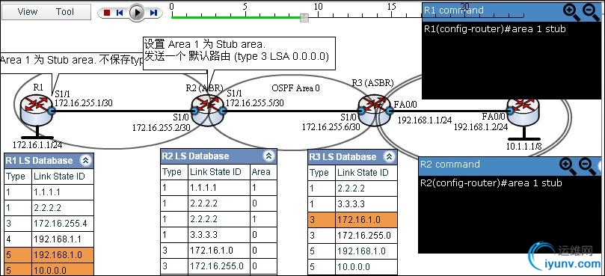
Task: Stop the animation playback
Action: tap(107, 13)
